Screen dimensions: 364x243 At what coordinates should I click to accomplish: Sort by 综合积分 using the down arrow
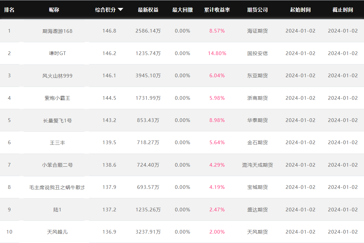pos(121,9)
